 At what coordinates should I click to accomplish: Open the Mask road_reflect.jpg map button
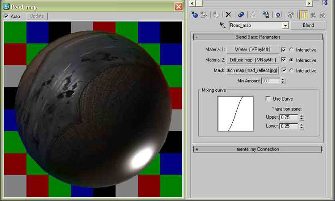[253, 70]
